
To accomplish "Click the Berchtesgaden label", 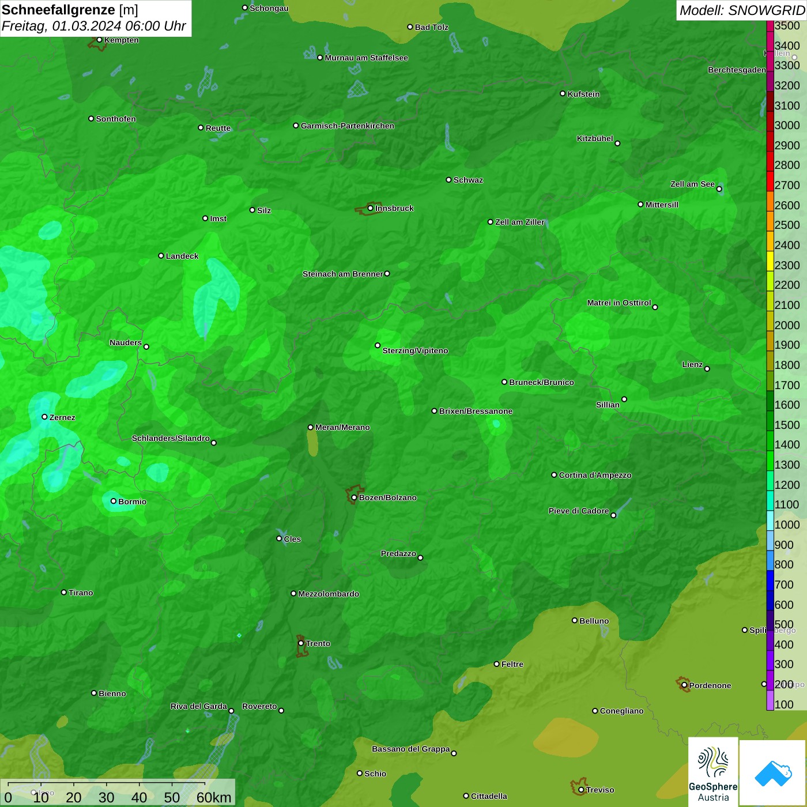I will coord(737,70).
